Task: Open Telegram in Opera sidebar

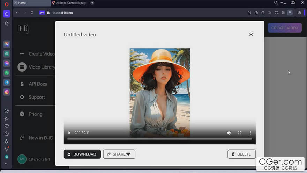Action: [x=7, y=82]
